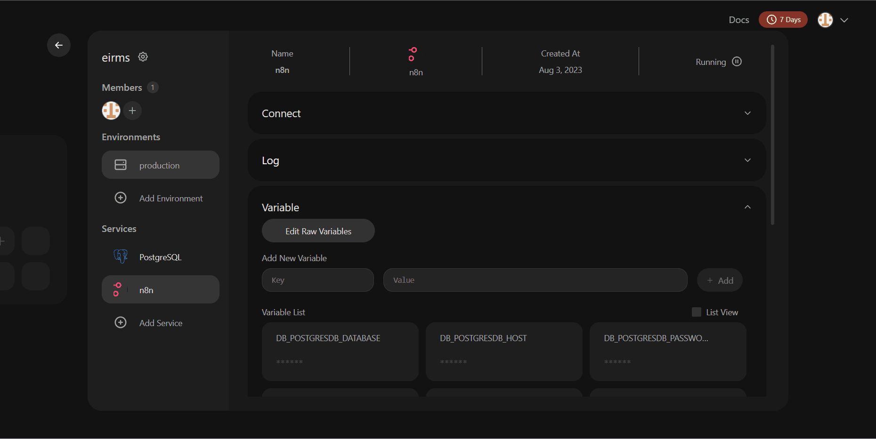Open the DB_POSTGRESDB_DATABASE variable card

(340, 351)
